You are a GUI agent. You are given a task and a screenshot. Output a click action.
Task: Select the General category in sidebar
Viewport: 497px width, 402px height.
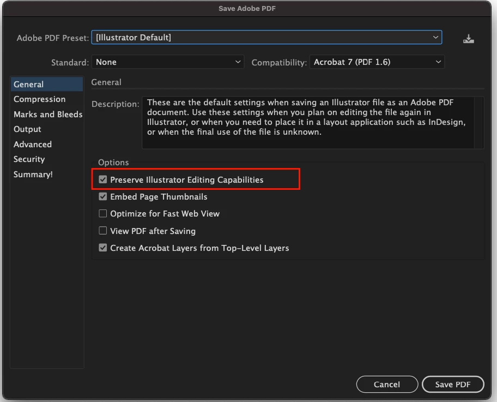pos(47,85)
